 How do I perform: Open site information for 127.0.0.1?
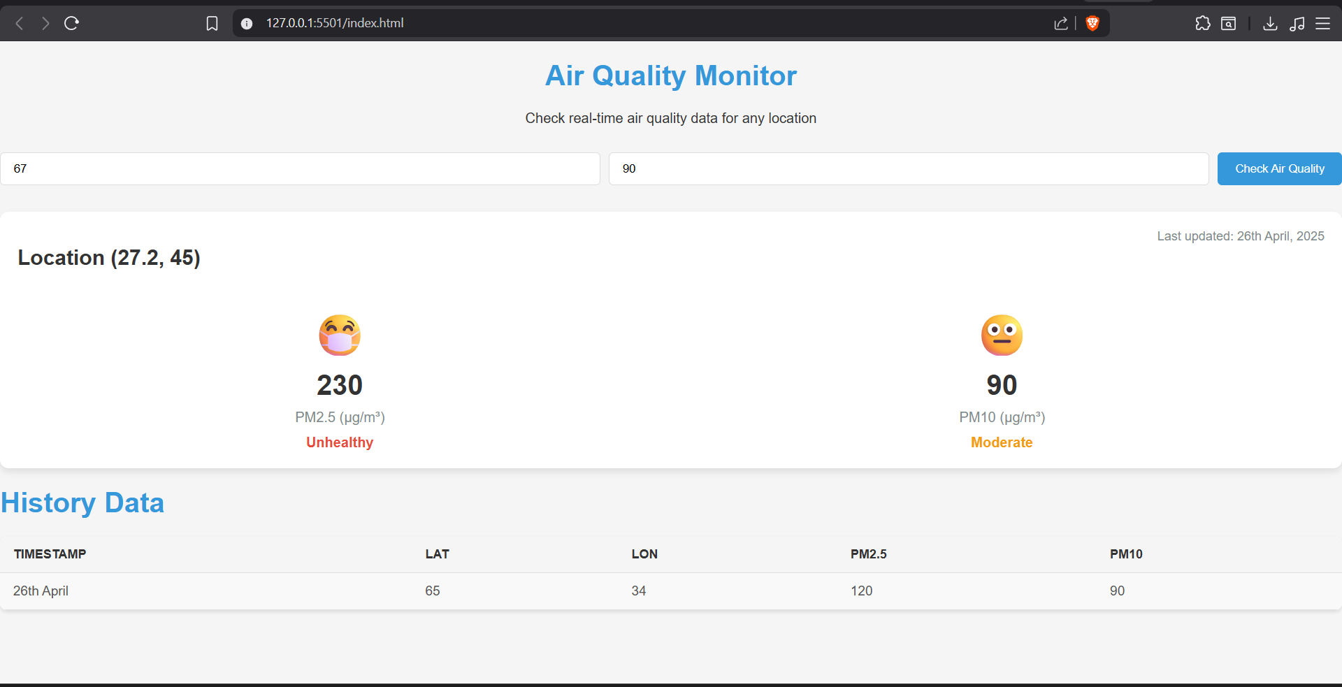click(246, 23)
